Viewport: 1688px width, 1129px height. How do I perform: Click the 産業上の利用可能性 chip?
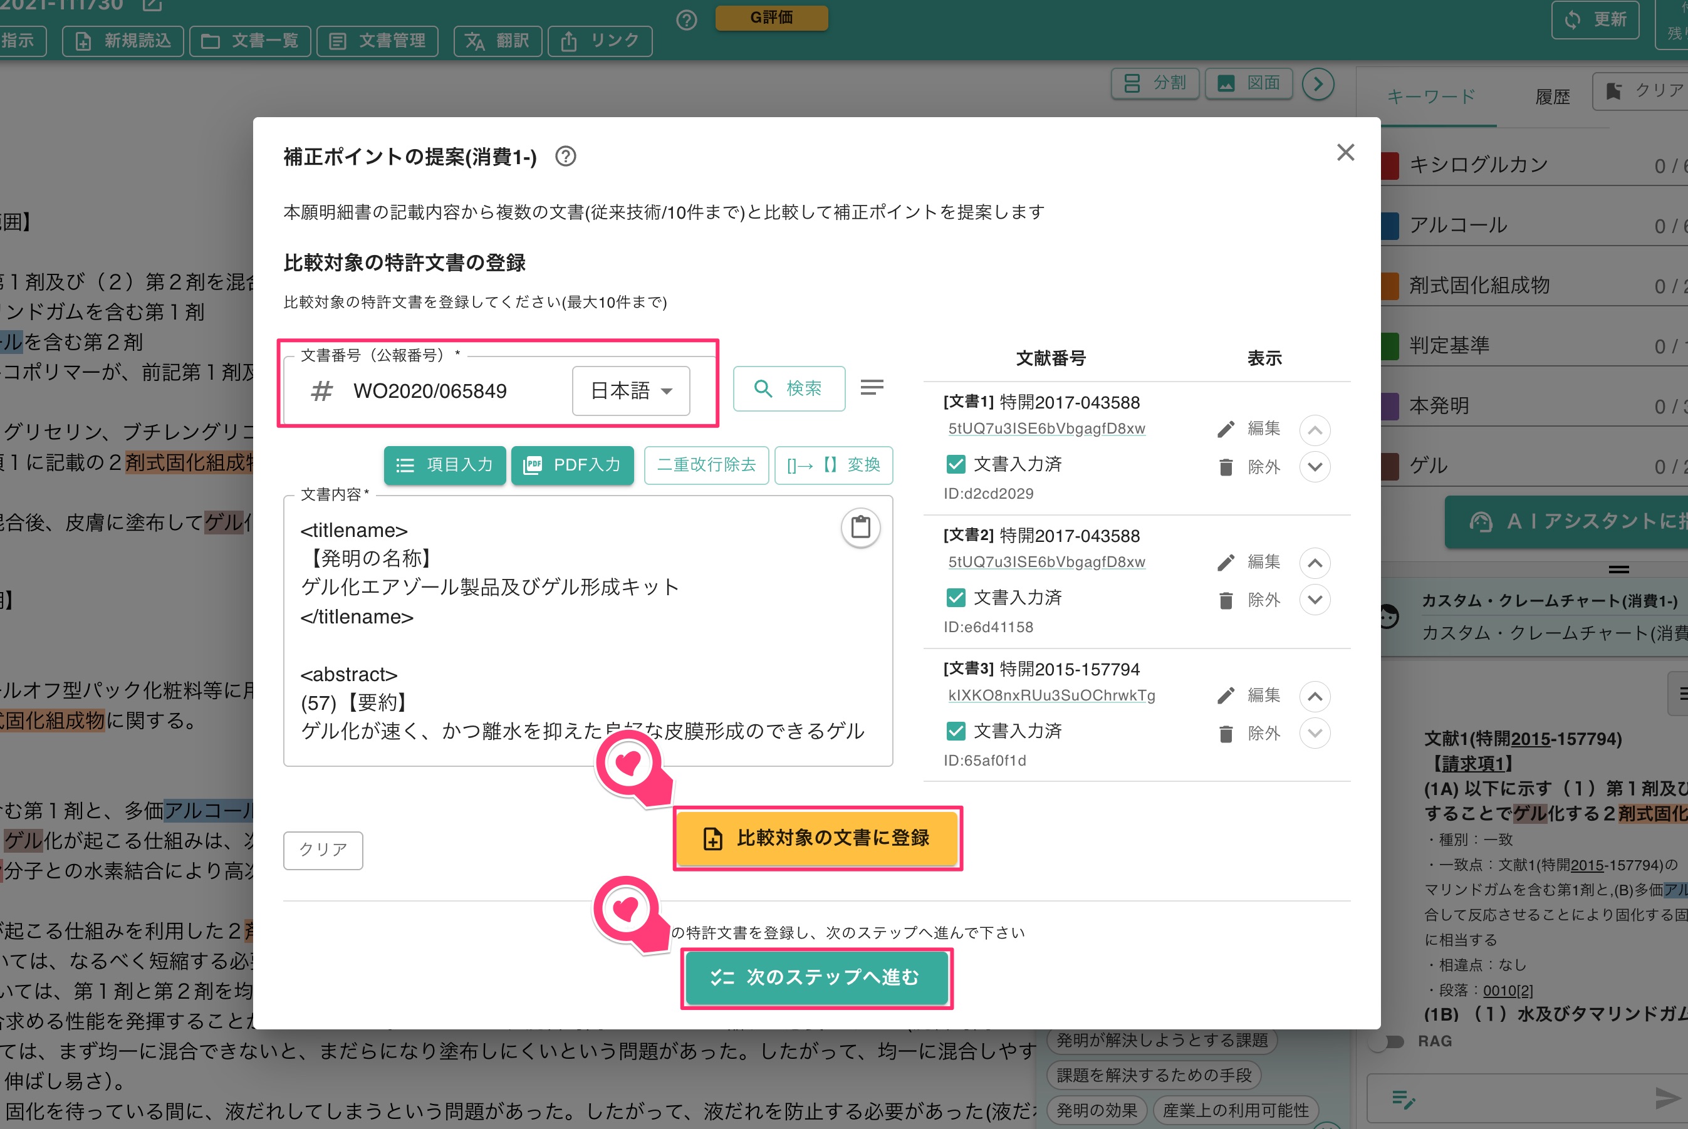[1236, 1110]
